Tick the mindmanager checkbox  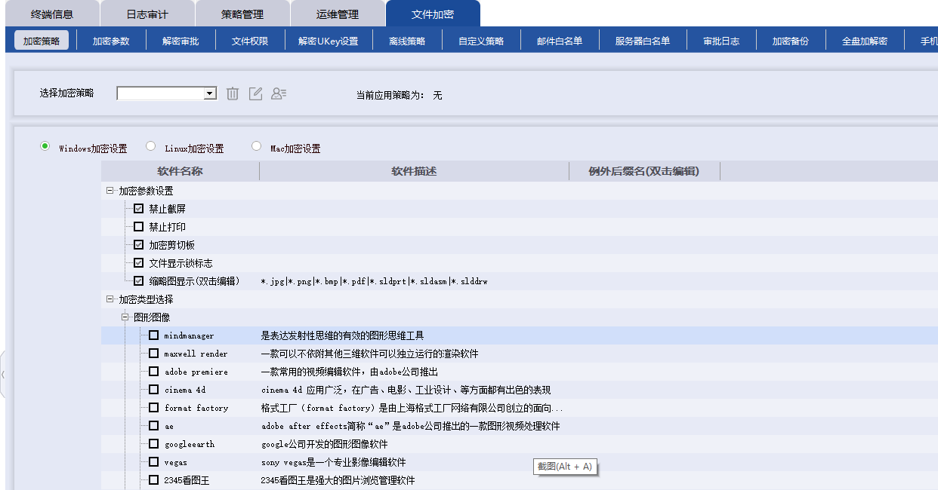click(153, 335)
